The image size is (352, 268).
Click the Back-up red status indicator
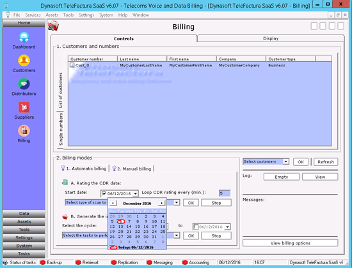pos(42,262)
